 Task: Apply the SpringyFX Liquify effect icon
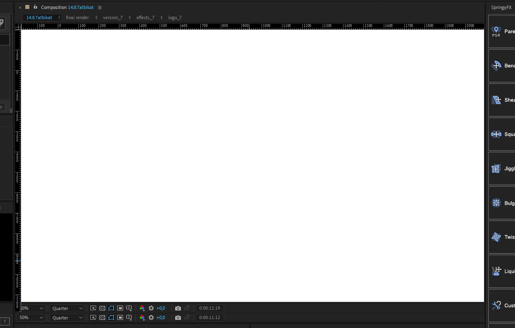(496, 271)
